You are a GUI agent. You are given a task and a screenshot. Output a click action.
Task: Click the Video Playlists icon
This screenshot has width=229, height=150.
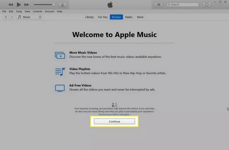click(59, 71)
